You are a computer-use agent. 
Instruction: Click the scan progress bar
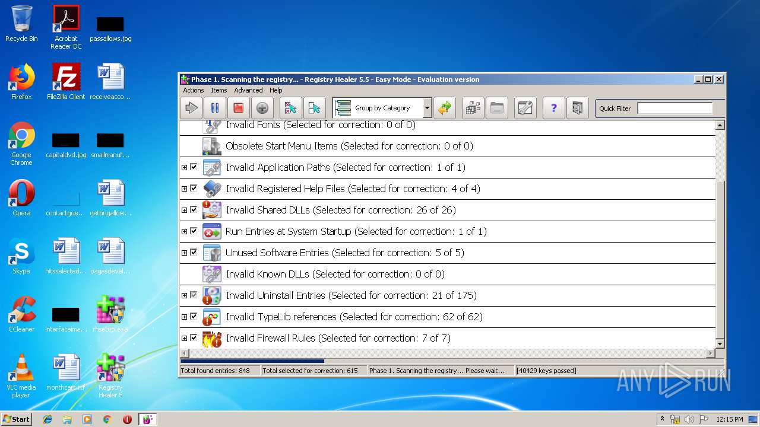[x=452, y=361]
